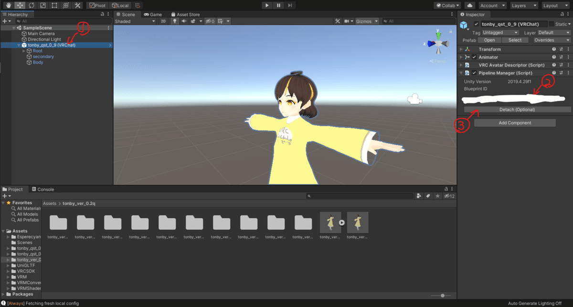Click prefab Select button
This screenshot has height=307, width=573.
coord(515,40)
